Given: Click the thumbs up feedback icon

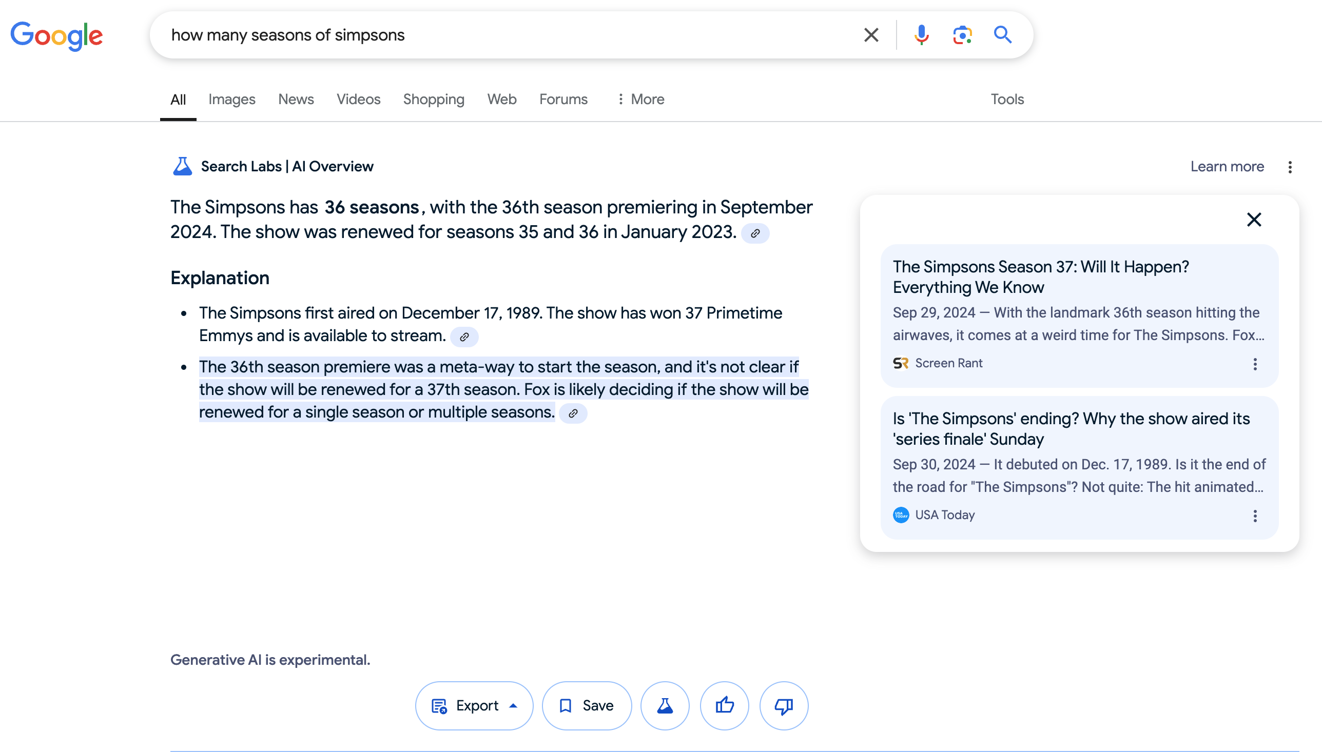Looking at the screenshot, I should (724, 706).
